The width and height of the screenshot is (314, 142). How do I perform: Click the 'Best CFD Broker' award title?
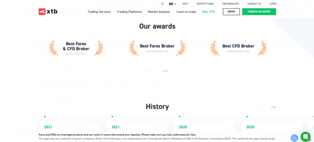point(238,46)
